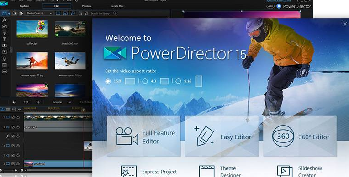The image size is (349, 177).
Task: Click the library search magnifier icon
Action: click(x=115, y=13)
